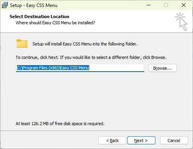The height and width of the screenshot is (149, 193).
Task: Click the grayed-out maximize button
Action: click(166, 5)
